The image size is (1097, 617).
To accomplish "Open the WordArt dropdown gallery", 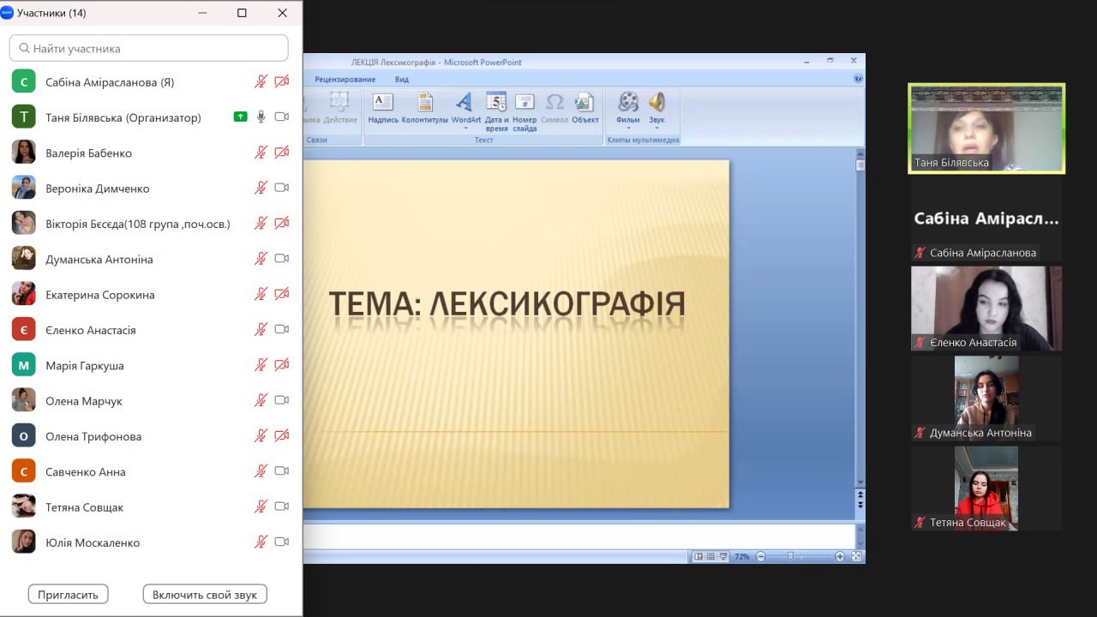I will [x=465, y=127].
